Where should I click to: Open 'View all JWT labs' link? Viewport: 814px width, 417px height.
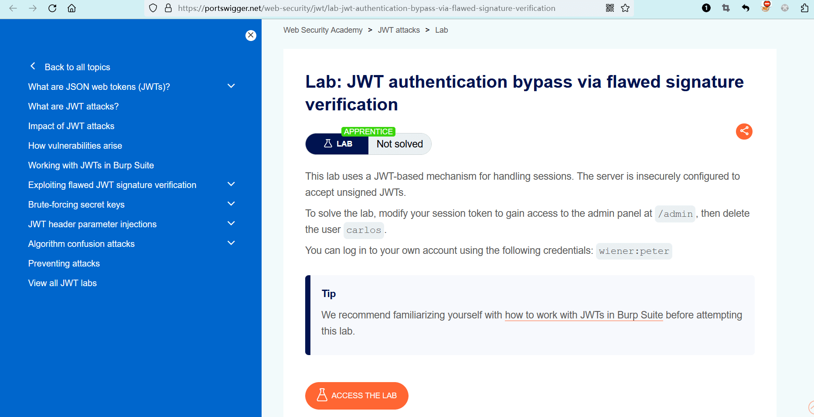click(62, 283)
